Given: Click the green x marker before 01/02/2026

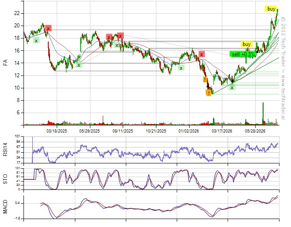Looking at the screenshot, I should [x=181, y=68].
